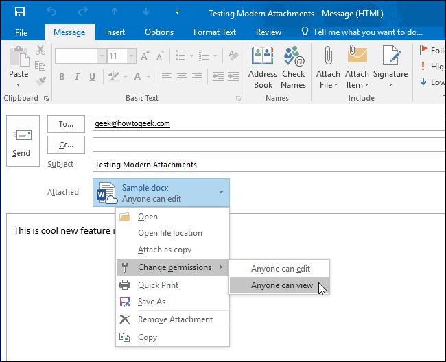The image size is (446, 362).
Task: Center the text alignment
Action: click(182, 76)
